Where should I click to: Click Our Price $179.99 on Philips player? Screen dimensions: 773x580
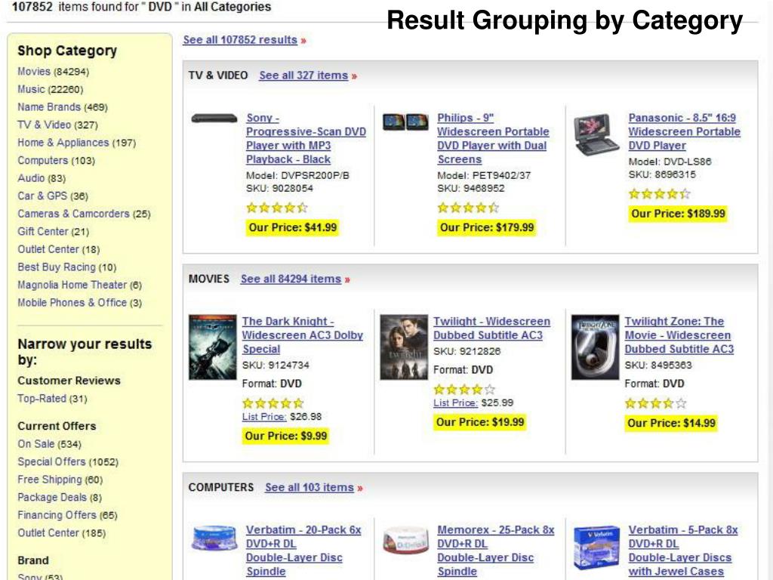tap(487, 227)
